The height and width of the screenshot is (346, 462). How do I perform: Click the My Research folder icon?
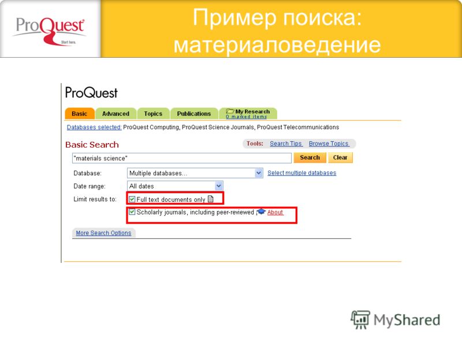click(230, 111)
